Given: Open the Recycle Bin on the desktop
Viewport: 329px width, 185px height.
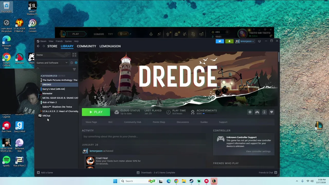Looking at the screenshot, I should 6,7.
